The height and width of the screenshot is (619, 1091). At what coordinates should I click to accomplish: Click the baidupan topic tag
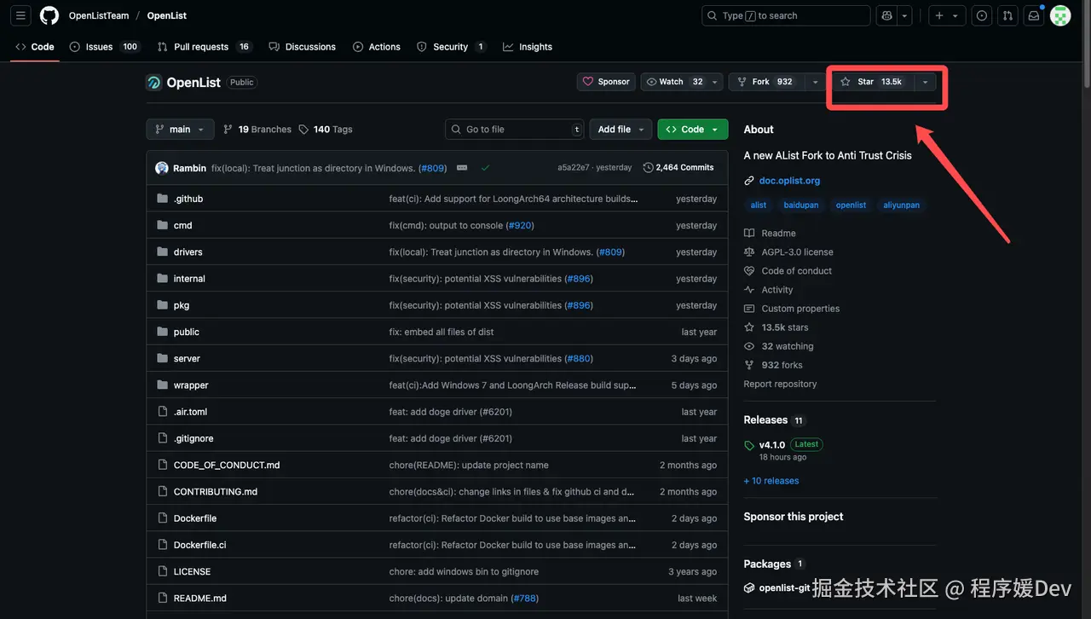[801, 205]
